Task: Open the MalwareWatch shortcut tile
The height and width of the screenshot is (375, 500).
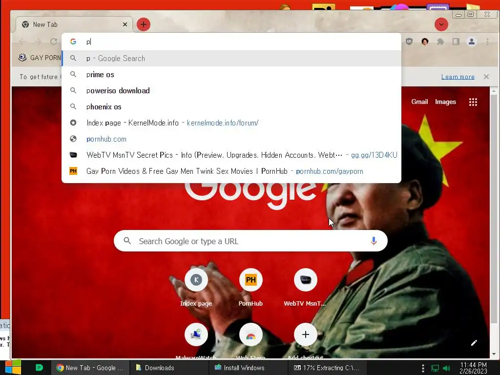Action: (x=196, y=341)
